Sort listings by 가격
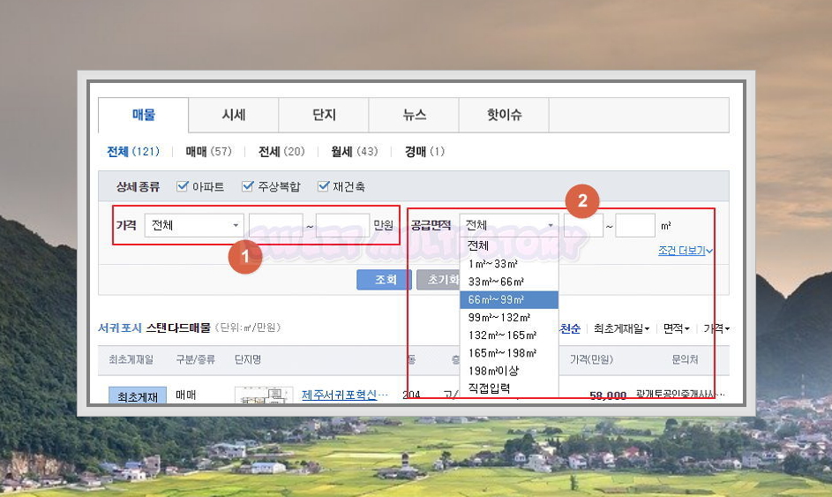832x497 pixels. (716, 329)
